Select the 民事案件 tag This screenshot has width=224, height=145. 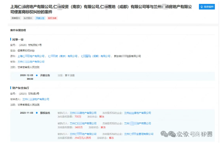tap(16, 19)
